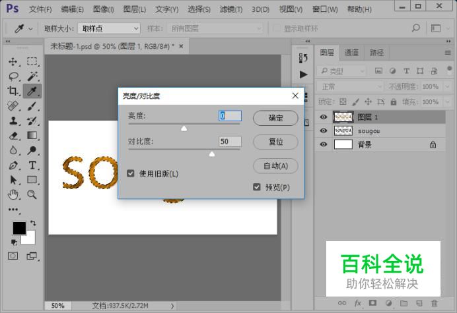Open blend mode 正常 dropdown

(x=350, y=87)
